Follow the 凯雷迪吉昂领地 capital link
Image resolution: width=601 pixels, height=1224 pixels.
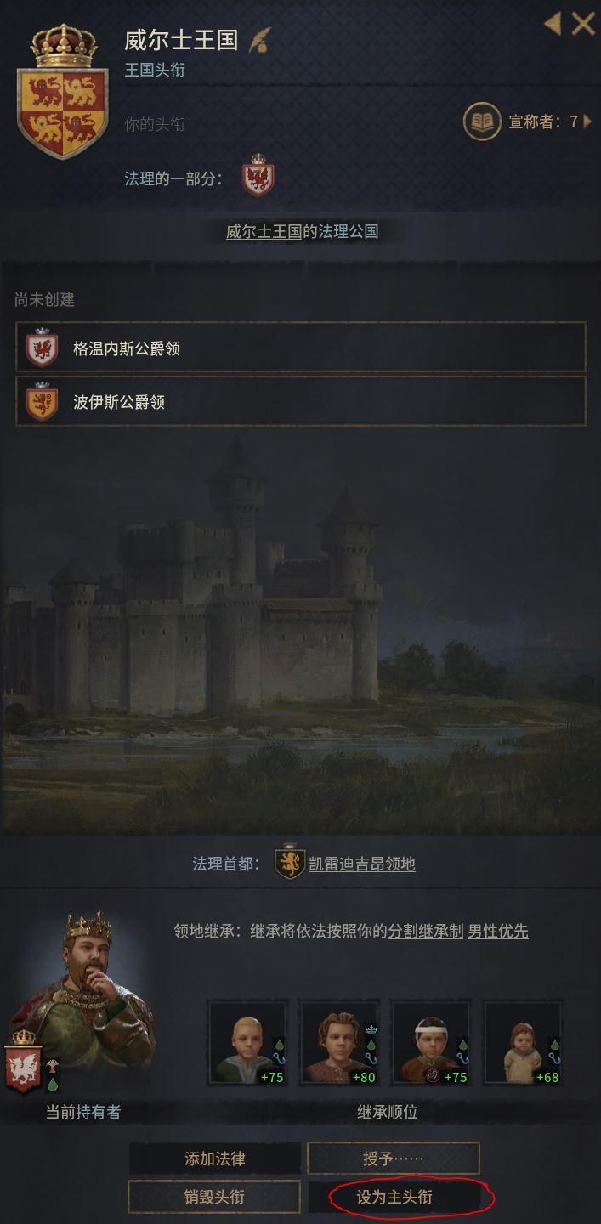pos(362,864)
